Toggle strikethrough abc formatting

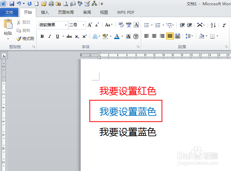click(x=69, y=36)
